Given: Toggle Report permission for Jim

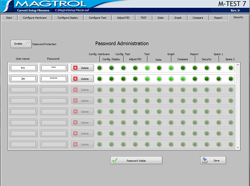Looking at the screenshot, I should tap(195, 79).
